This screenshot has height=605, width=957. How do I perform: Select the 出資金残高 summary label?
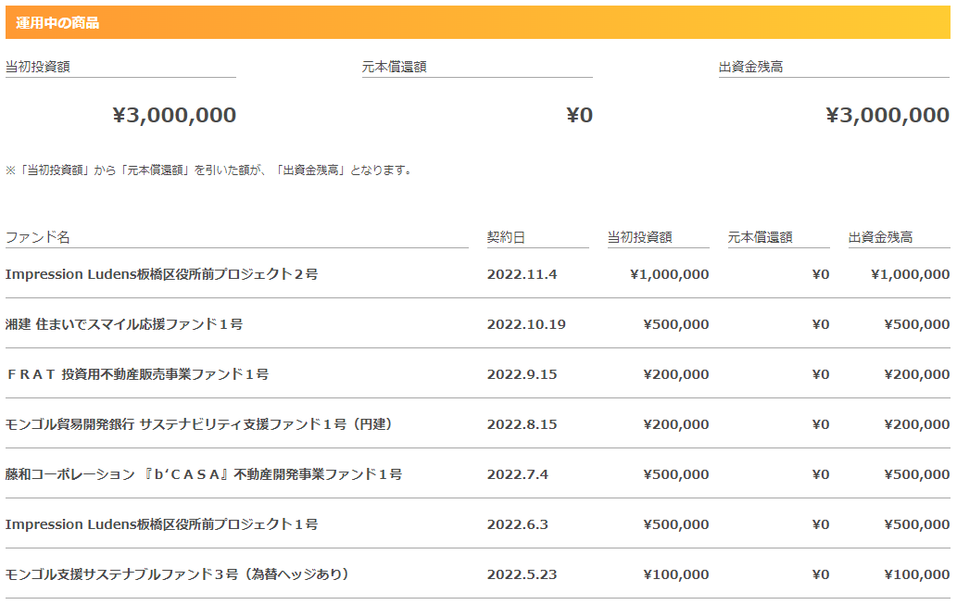(x=750, y=67)
